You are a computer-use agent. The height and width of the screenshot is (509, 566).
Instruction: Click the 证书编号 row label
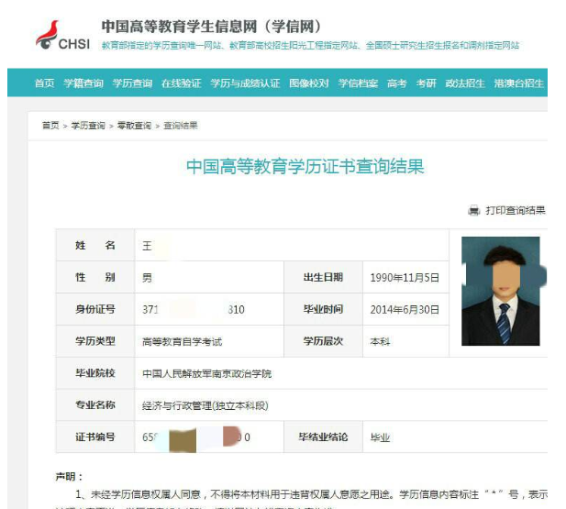pyautogui.click(x=95, y=437)
